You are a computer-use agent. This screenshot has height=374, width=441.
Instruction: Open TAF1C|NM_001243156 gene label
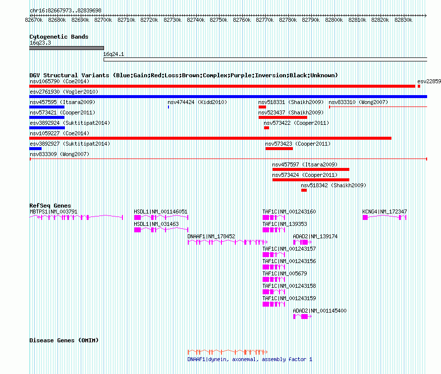(289, 261)
